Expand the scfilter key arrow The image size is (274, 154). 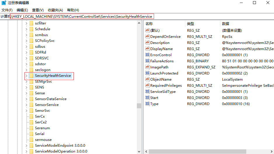[27, 23]
